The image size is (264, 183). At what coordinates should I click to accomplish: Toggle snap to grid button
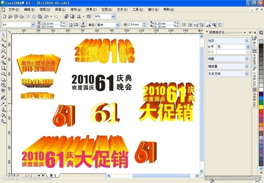pos(184,25)
